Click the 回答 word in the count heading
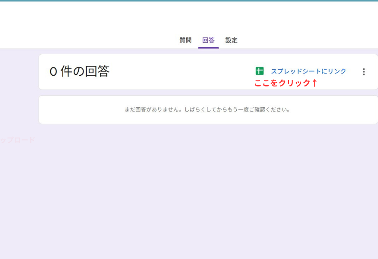The height and width of the screenshot is (259, 378). click(98, 72)
